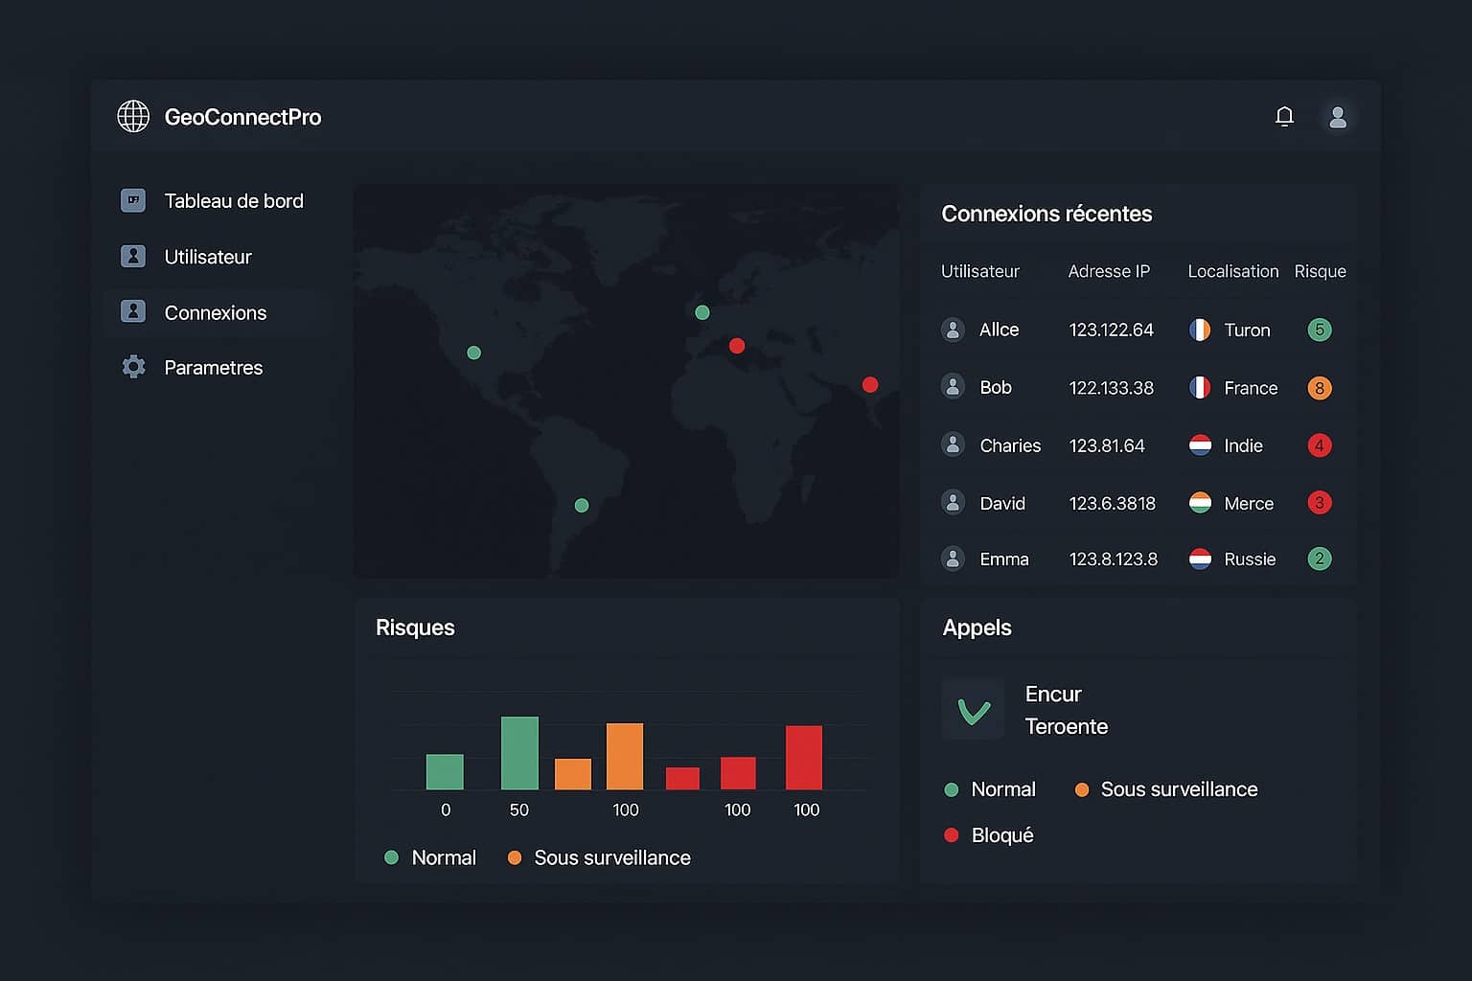Viewport: 1472px width, 981px height.
Task: Click the tallest green bar above 50
Action: coord(519,753)
